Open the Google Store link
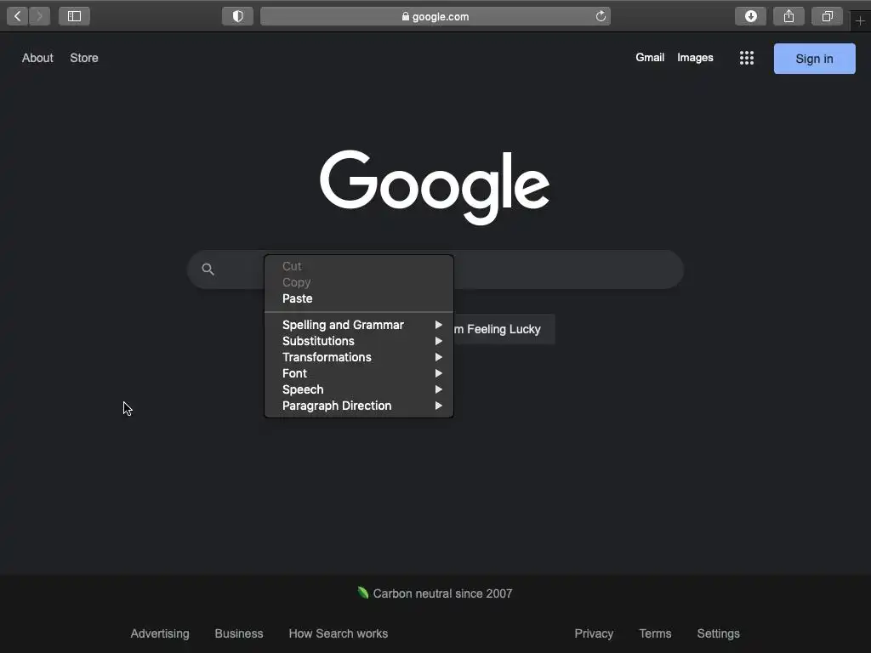The width and height of the screenshot is (871, 653). pyautogui.click(x=84, y=58)
